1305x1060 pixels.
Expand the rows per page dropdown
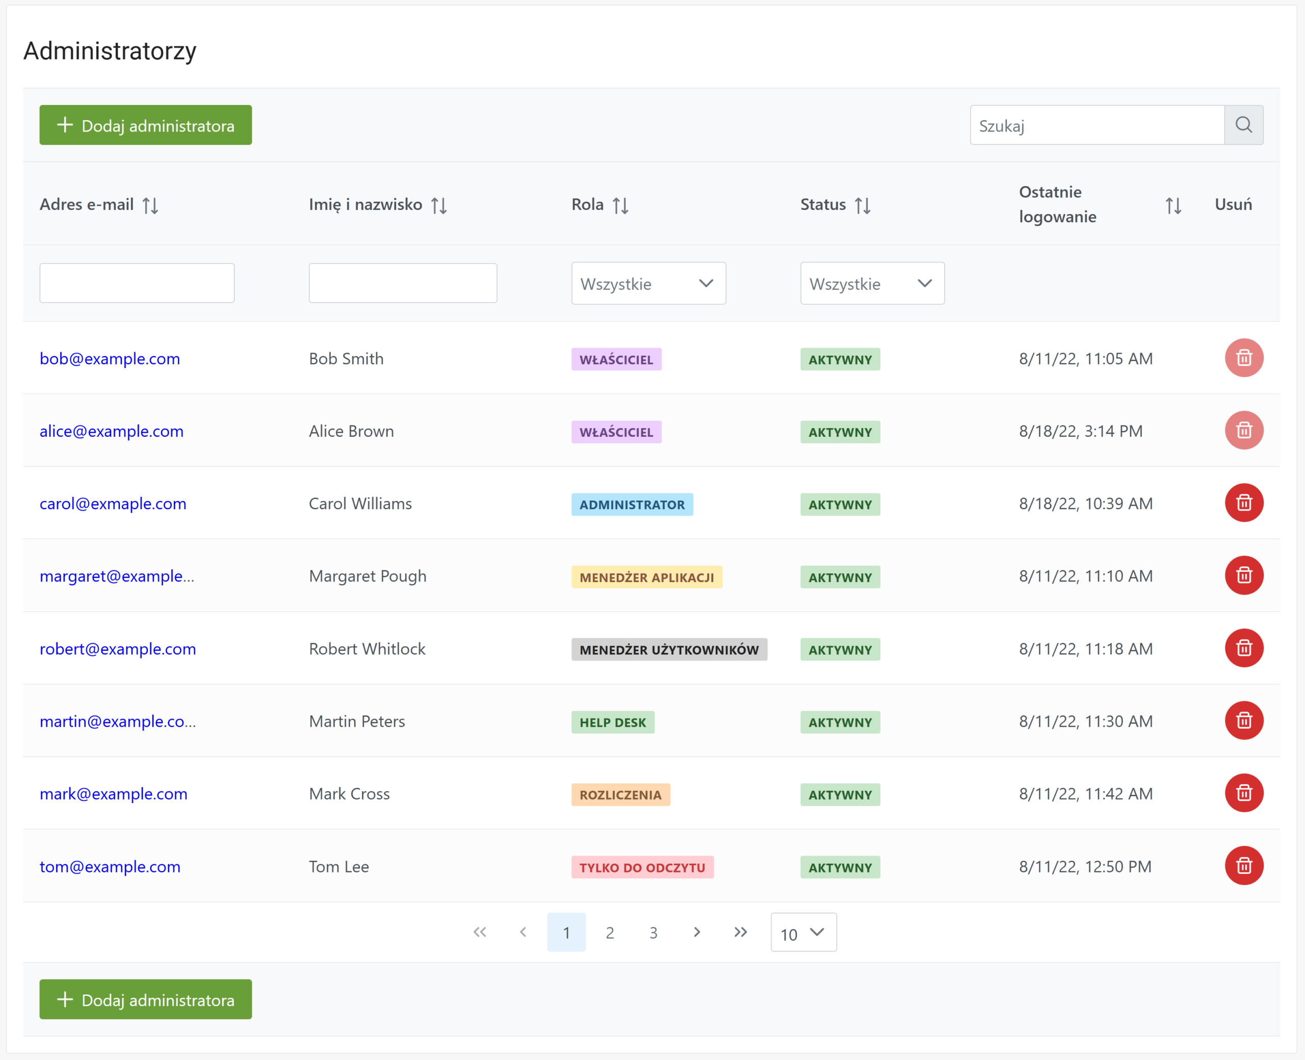[803, 933]
